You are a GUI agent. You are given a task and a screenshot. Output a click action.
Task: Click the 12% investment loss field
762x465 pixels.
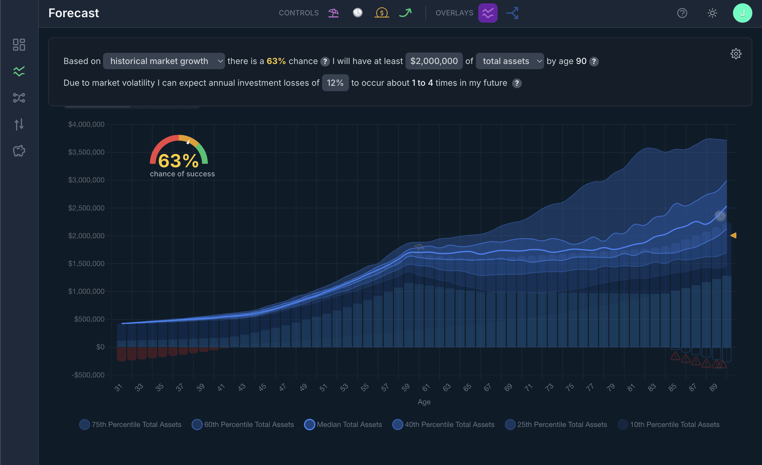coord(335,83)
